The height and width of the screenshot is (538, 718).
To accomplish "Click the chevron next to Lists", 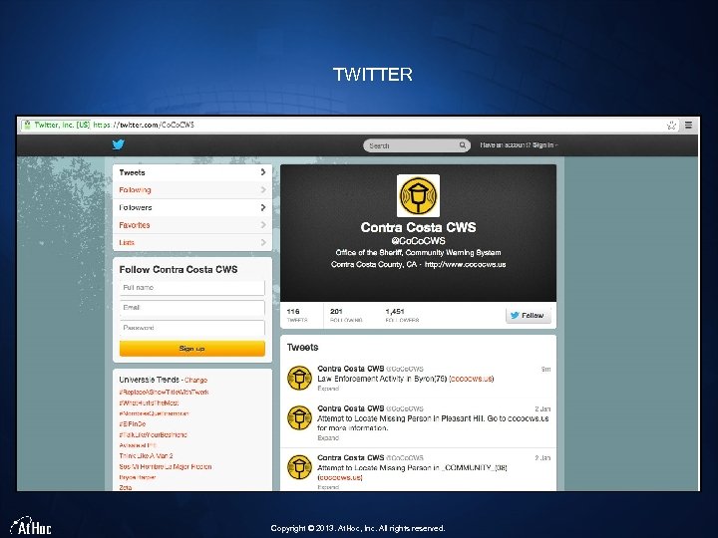I will point(263,242).
